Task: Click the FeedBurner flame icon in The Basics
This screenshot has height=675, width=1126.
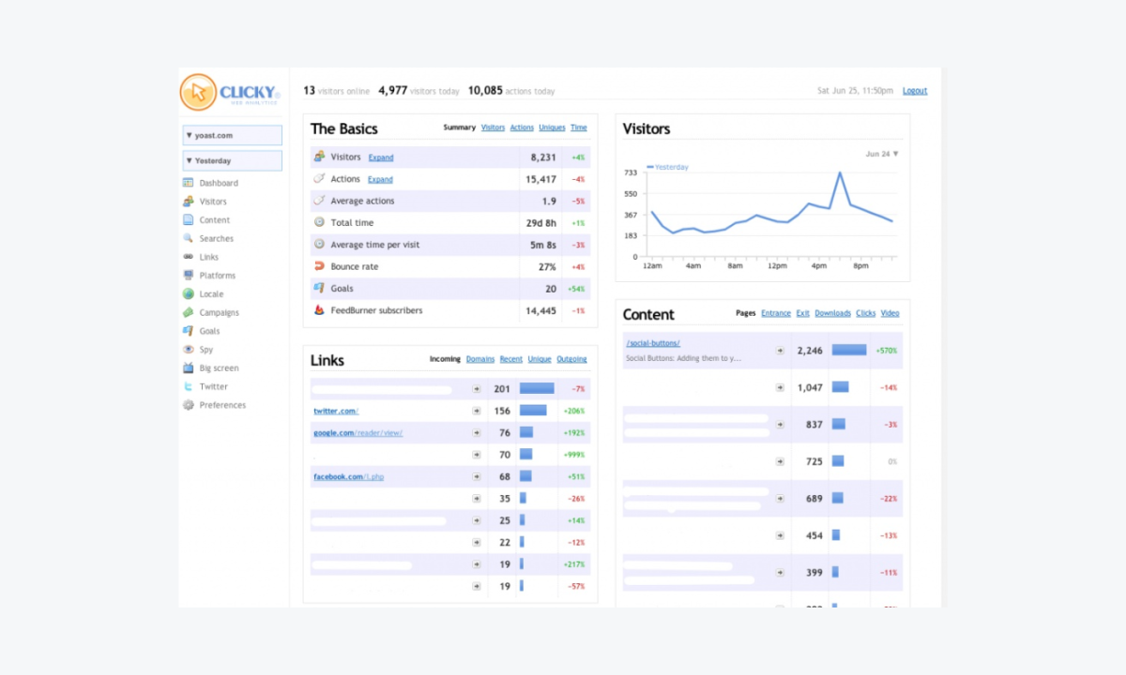Action: pyautogui.click(x=319, y=310)
